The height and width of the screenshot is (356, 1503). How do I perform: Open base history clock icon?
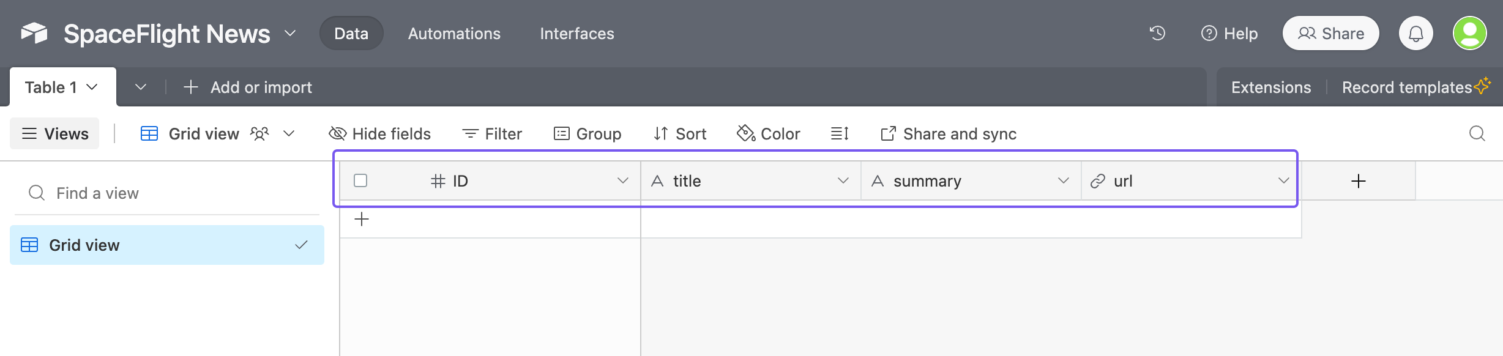(x=1157, y=33)
